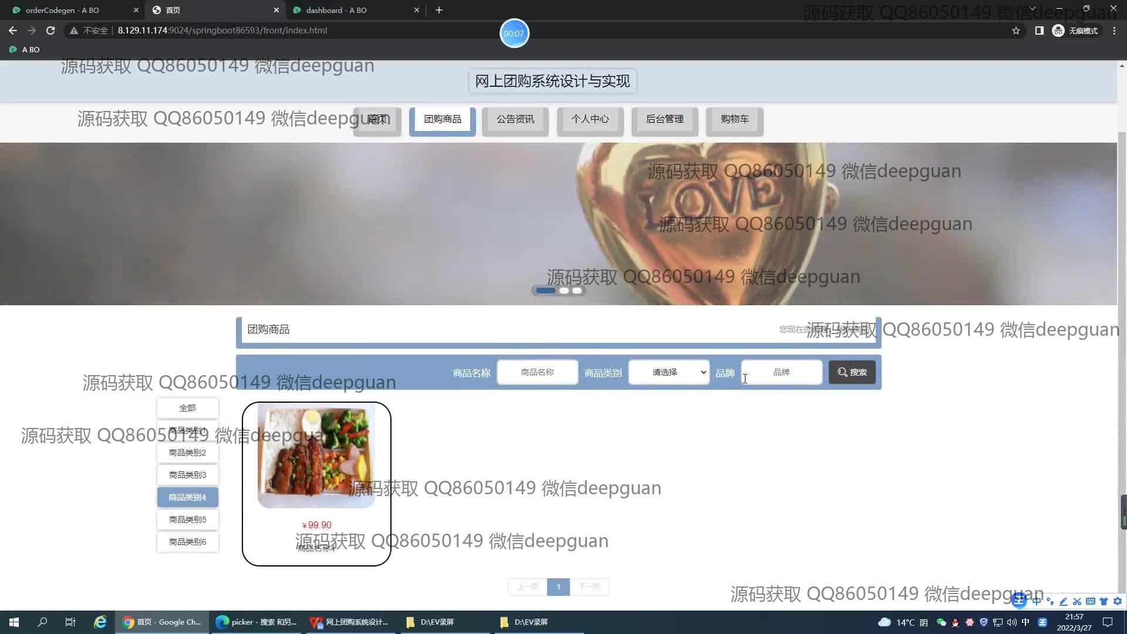Filter by 商品类别2 in the sidebar

(x=187, y=453)
